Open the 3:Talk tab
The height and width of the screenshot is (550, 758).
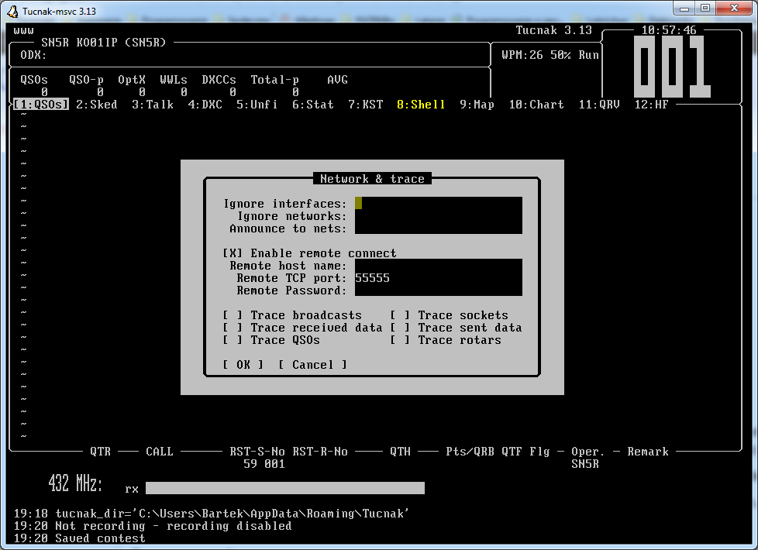click(153, 105)
